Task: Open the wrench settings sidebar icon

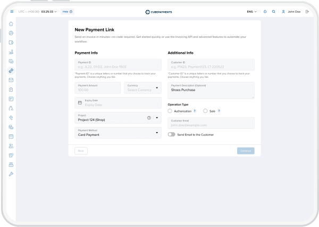Action: [11, 174]
